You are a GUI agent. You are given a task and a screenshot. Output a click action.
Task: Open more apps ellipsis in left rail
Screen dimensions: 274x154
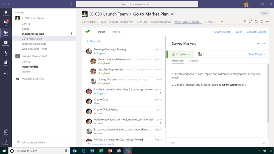(5, 73)
